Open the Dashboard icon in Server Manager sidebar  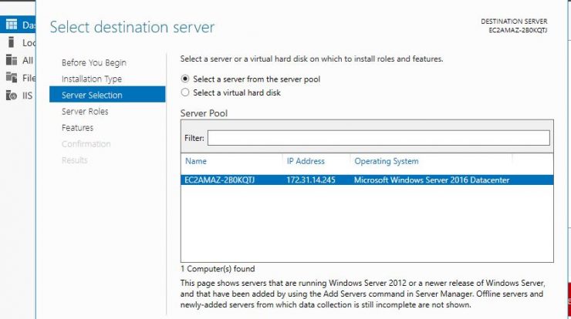[12, 25]
